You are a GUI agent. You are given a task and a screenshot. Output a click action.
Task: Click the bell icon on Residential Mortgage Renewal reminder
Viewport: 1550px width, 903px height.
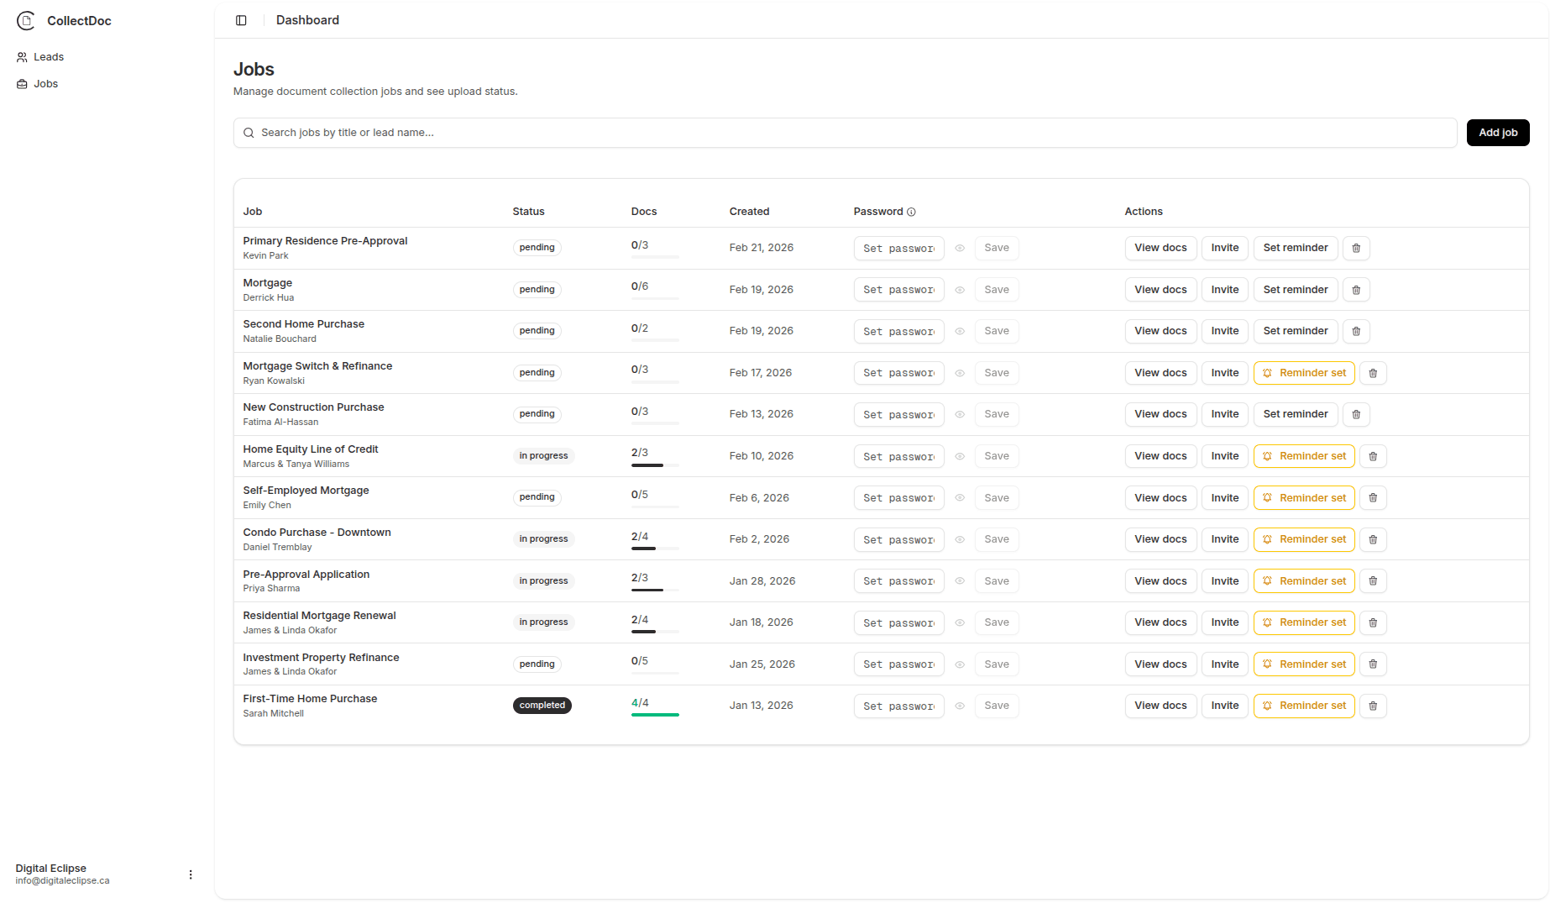click(1267, 622)
